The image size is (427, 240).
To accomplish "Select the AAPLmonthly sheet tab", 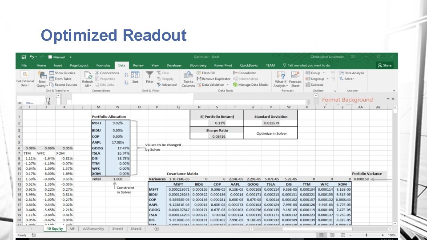I will (93, 228).
